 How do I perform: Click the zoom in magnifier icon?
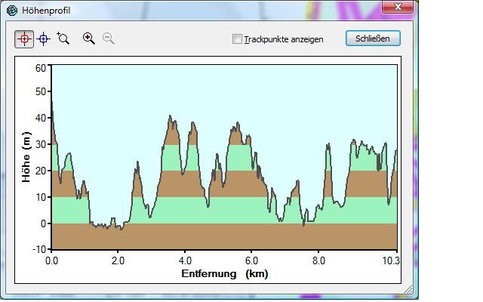[89, 39]
